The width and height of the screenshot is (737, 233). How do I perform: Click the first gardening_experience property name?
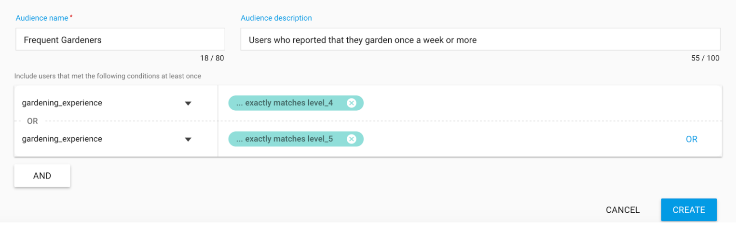[62, 103]
